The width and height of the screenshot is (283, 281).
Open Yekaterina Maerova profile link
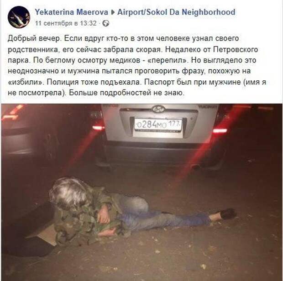point(71,12)
